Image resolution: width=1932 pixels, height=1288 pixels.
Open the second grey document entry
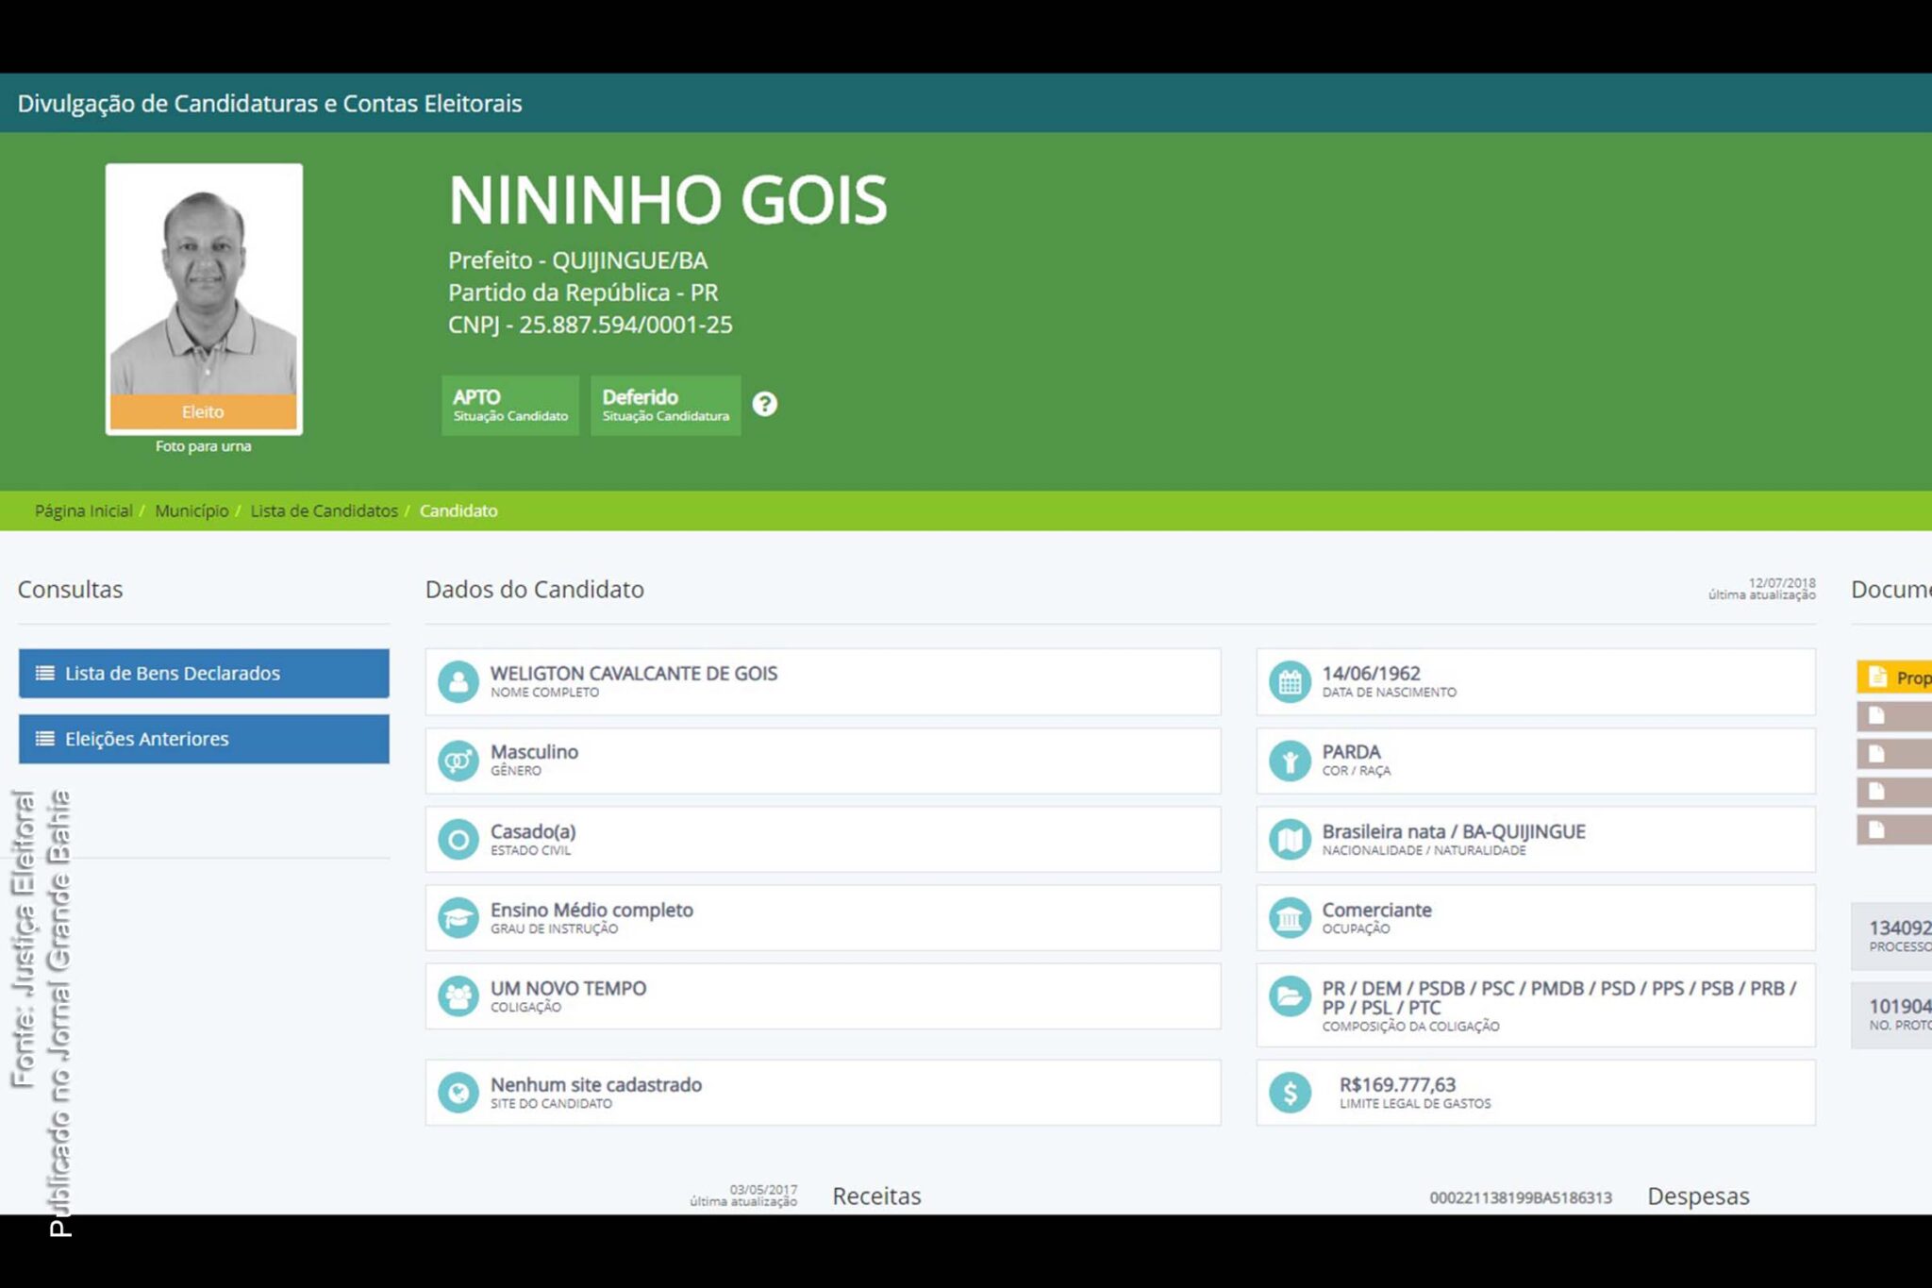[1894, 754]
